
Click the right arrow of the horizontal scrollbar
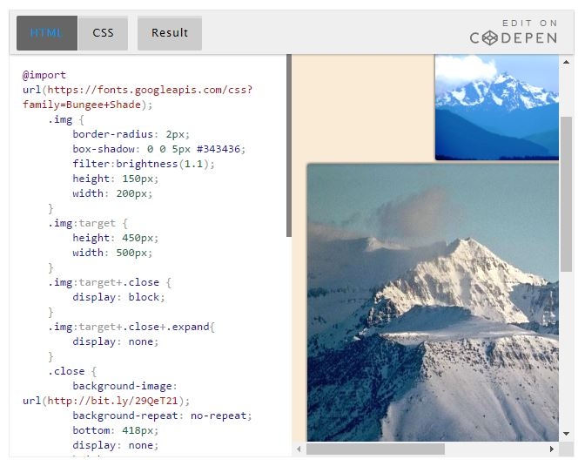tap(551, 449)
